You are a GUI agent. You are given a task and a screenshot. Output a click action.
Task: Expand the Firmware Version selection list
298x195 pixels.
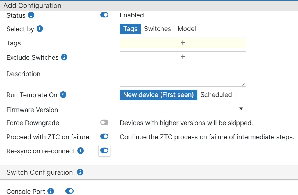click(241, 109)
